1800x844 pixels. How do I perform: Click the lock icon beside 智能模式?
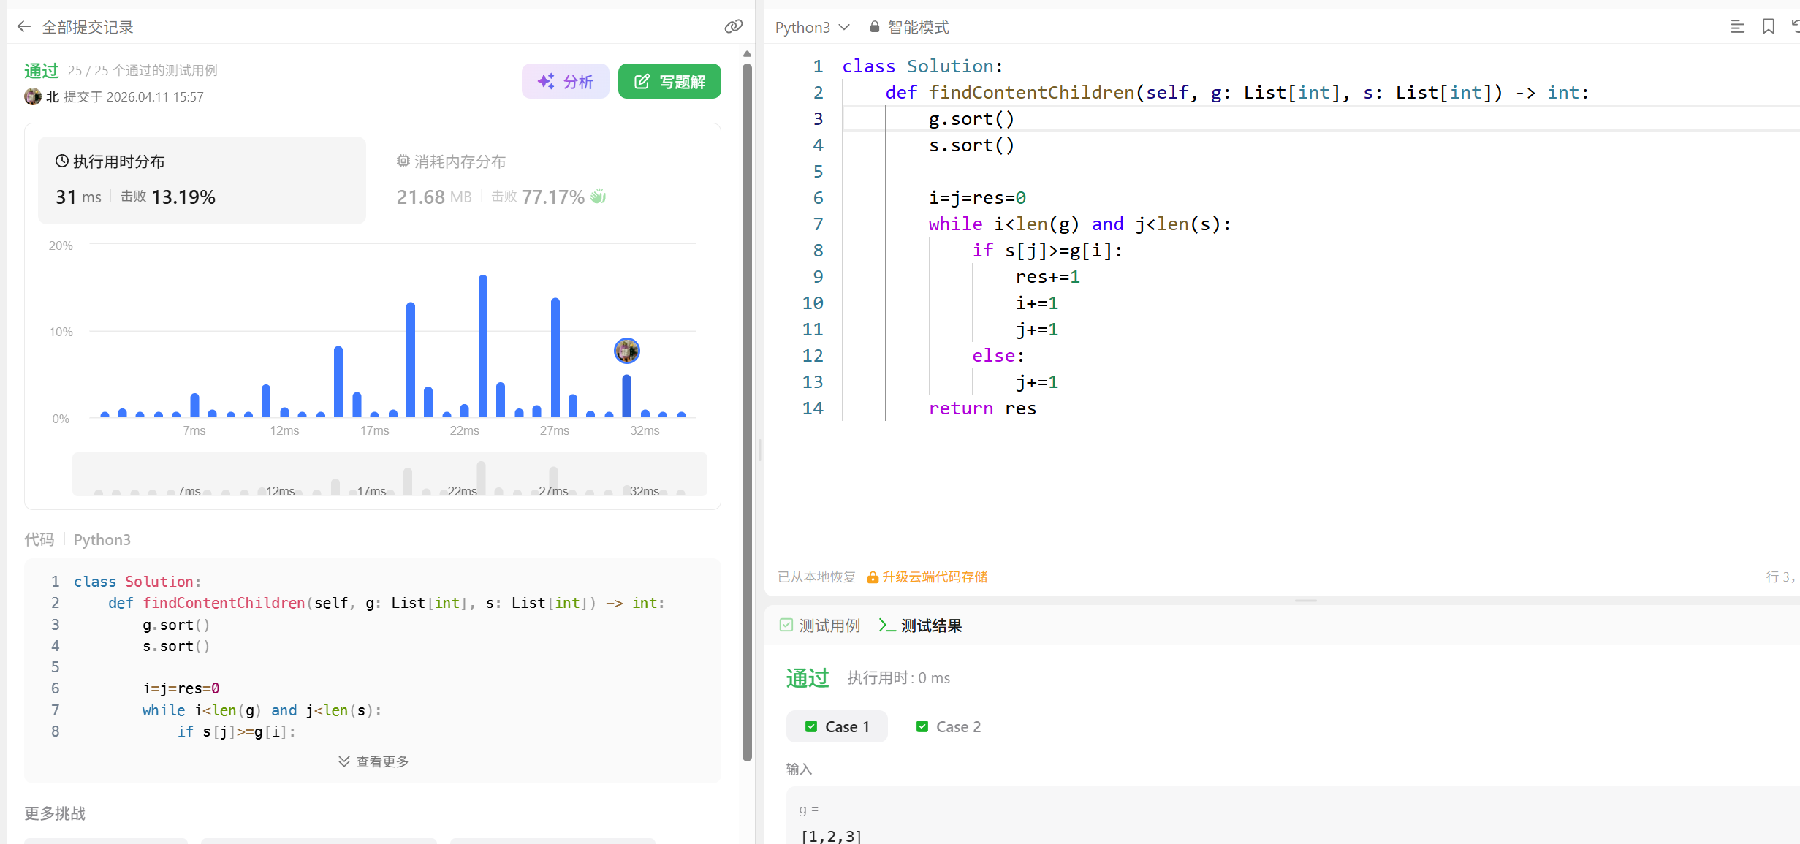[874, 27]
